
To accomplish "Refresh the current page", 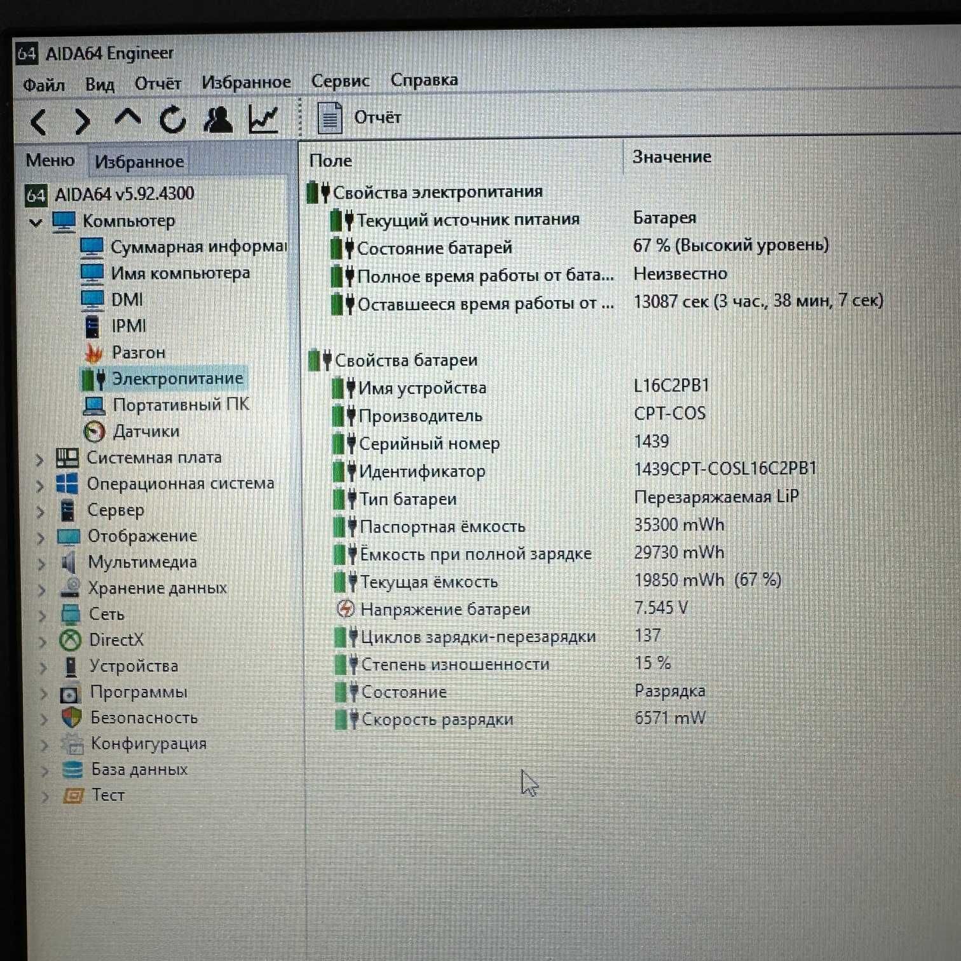I will 172,119.
